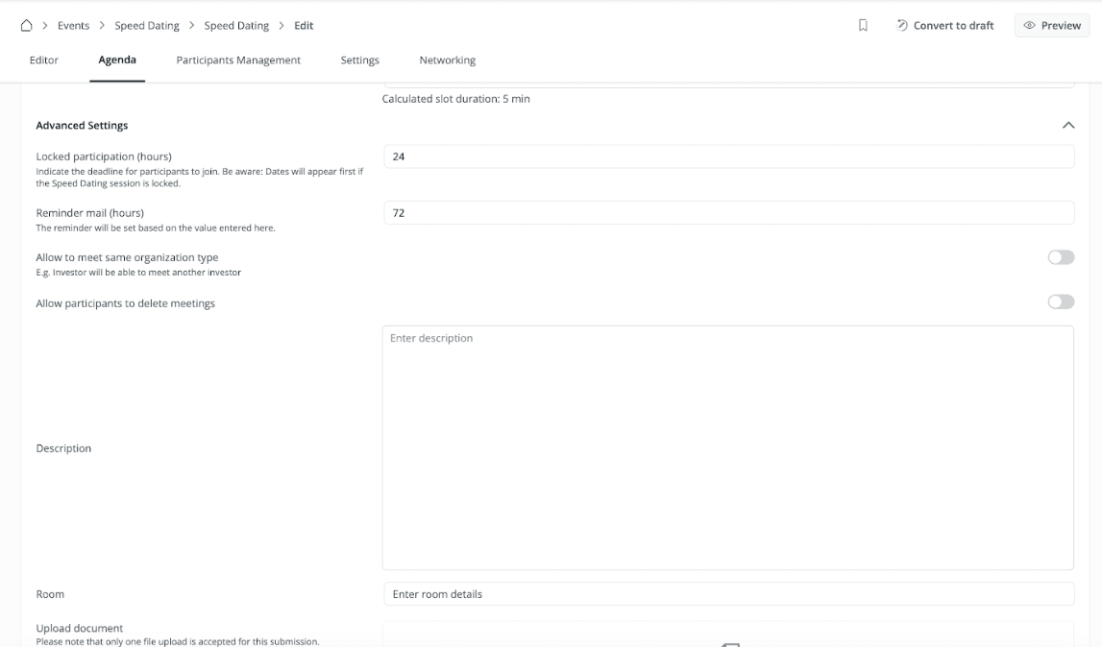Enable Allow to meet same organization type
Viewport: 1102px width, 647px height.
[x=1061, y=257]
